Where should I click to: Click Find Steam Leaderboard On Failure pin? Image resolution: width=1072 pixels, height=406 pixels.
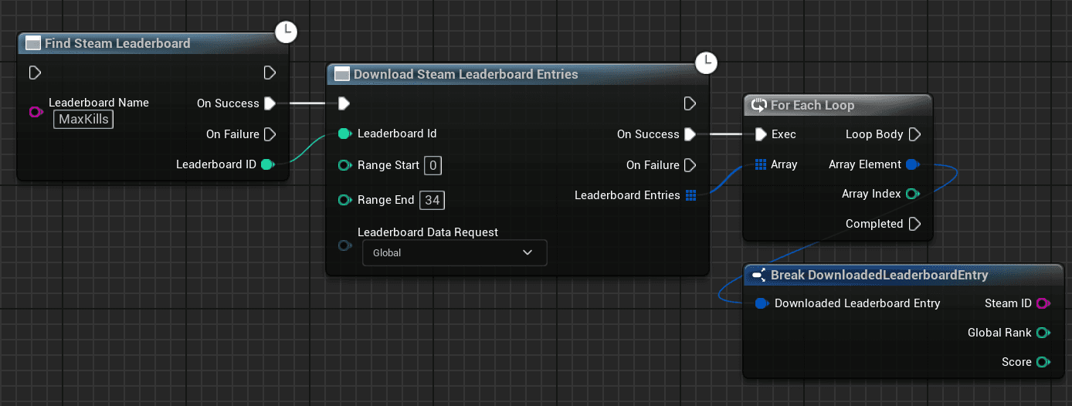(x=270, y=134)
